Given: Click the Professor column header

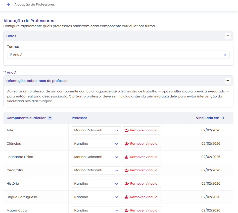Looking at the screenshot, I should pos(79,118).
